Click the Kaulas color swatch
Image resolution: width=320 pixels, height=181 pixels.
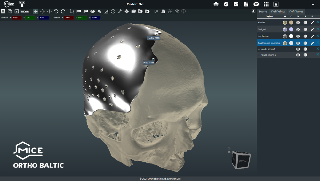291,23
